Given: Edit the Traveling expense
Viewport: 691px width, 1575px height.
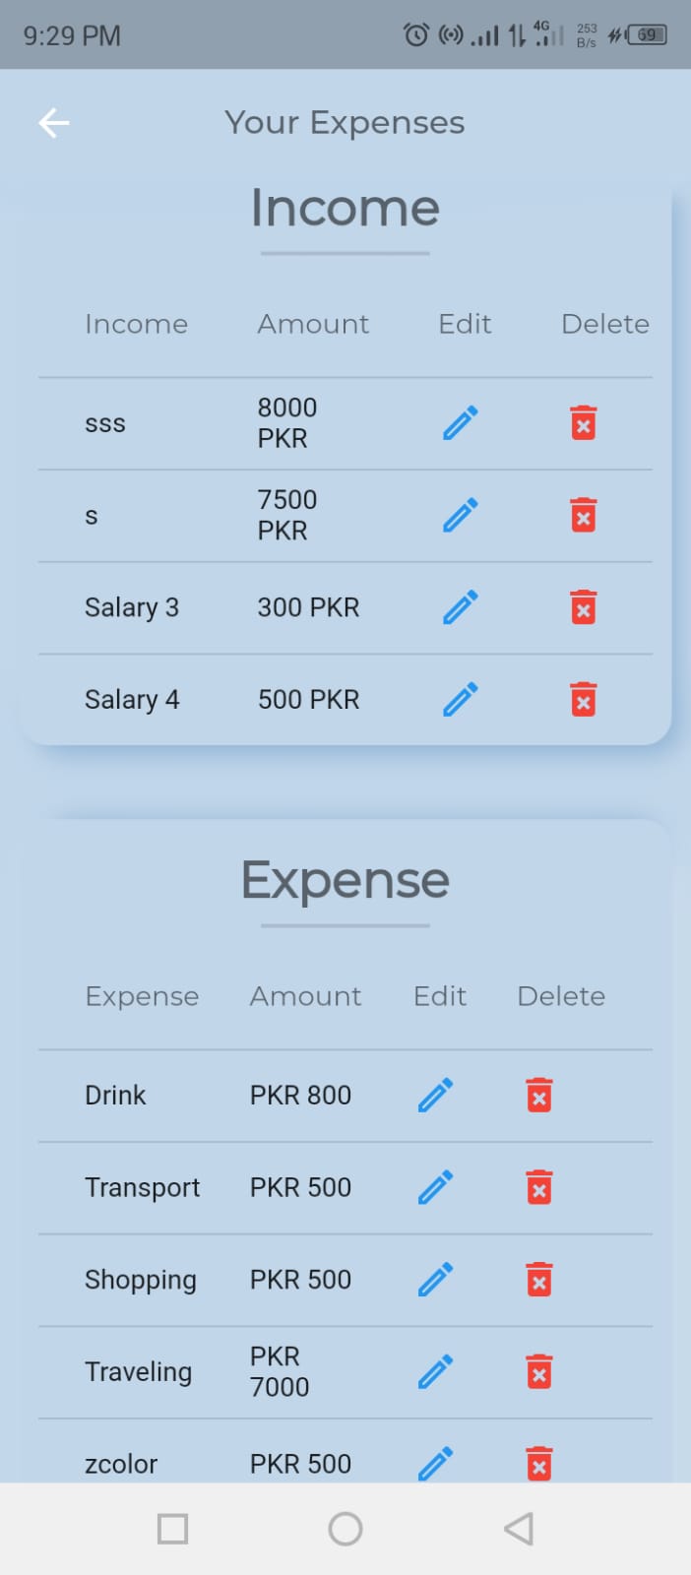Looking at the screenshot, I should click(434, 1370).
